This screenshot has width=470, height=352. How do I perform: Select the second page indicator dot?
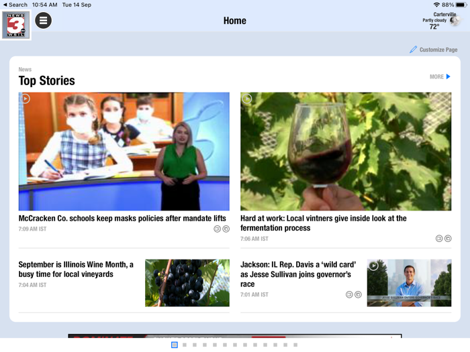(x=185, y=345)
